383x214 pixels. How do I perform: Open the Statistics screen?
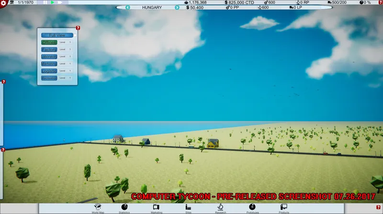(x=124, y=208)
